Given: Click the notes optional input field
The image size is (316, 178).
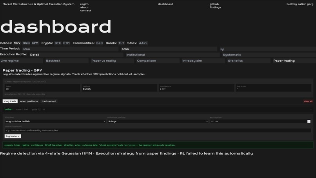Looking at the screenshot, I should coord(158,130).
